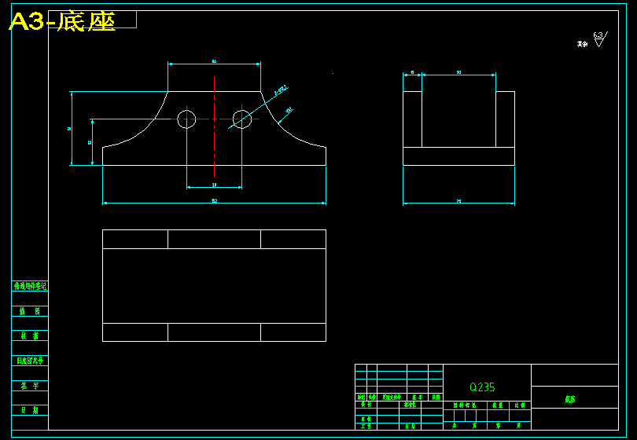637x440 pixels.
Task: Select the "日期" label in left sidebar
Action: pos(30,410)
